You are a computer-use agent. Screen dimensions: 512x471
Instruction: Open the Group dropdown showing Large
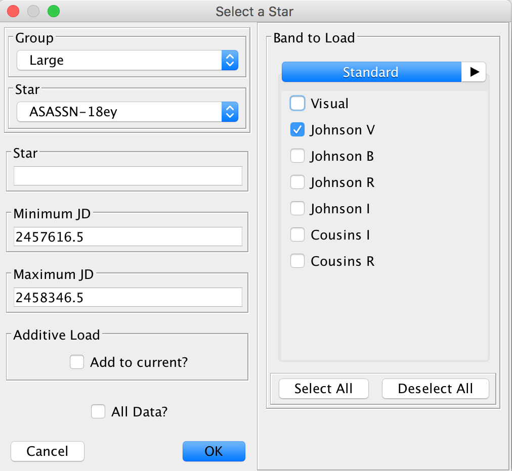pyautogui.click(x=127, y=61)
